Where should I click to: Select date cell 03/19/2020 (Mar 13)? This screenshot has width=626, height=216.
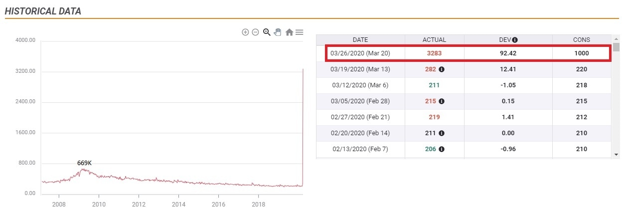coord(360,69)
